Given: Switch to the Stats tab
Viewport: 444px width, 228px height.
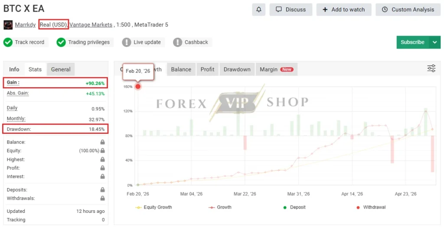Looking at the screenshot, I should pos(35,69).
